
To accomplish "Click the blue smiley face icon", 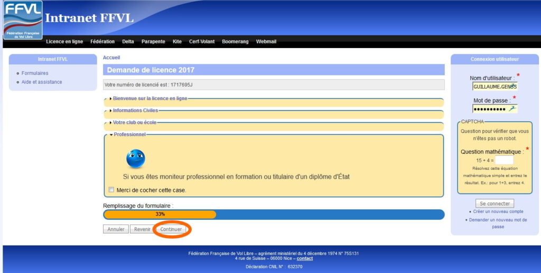I will (x=135, y=159).
